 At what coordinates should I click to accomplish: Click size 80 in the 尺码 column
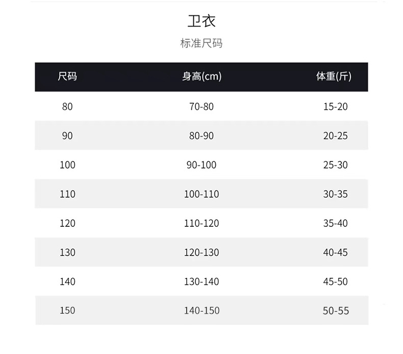tap(67, 106)
